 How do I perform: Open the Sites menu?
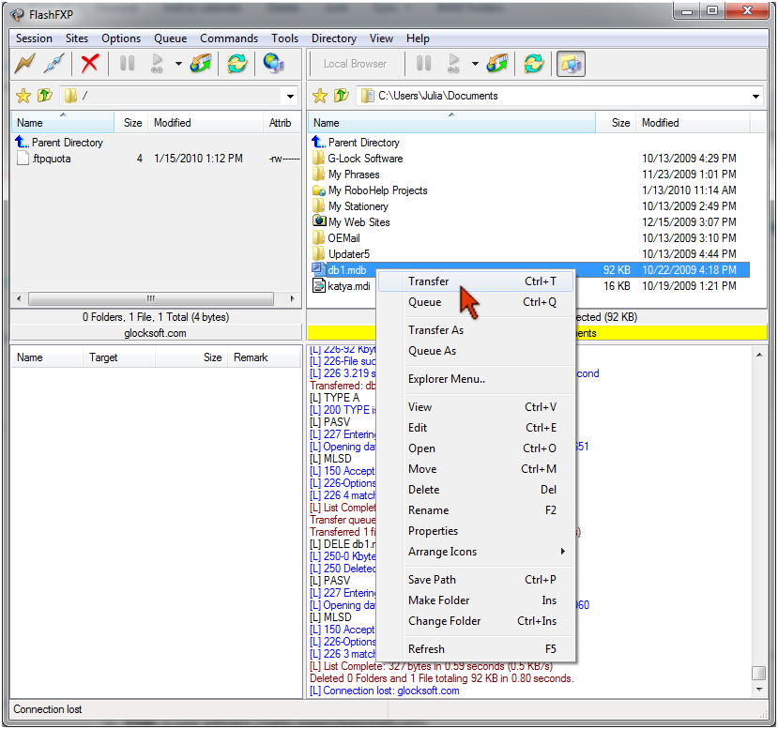click(77, 38)
